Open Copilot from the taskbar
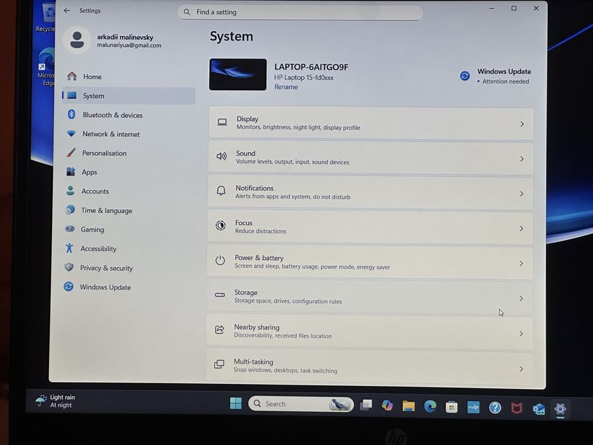 click(x=387, y=406)
